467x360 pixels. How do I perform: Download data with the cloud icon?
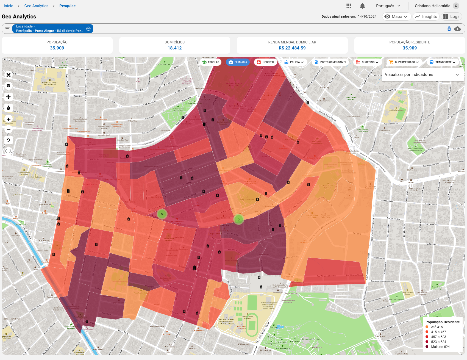(x=457, y=29)
